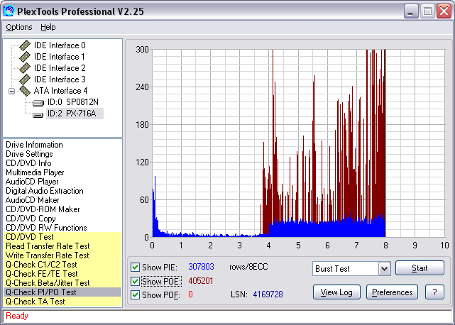Image resolution: width=455 pixels, height=325 pixels.
Task: Open the Preferences dialog button
Action: click(392, 292)
